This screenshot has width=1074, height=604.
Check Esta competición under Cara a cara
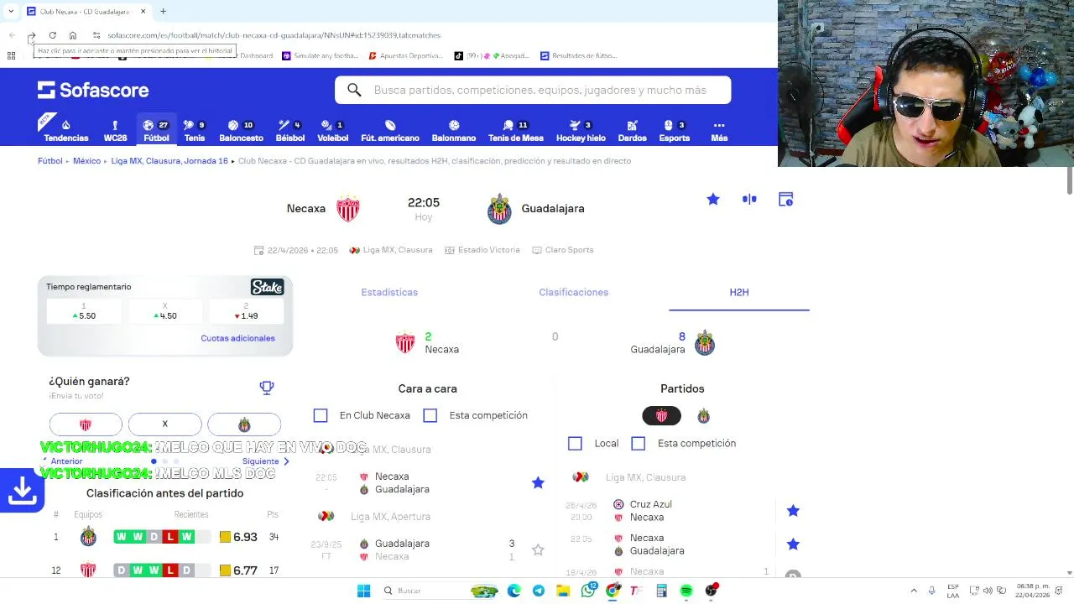click(430, 415)
